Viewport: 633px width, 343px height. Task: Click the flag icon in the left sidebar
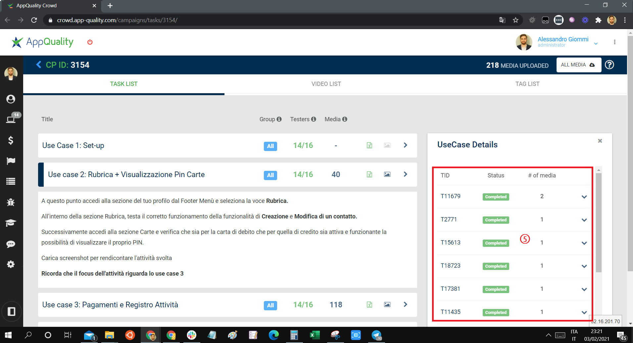tap(11, 161)
